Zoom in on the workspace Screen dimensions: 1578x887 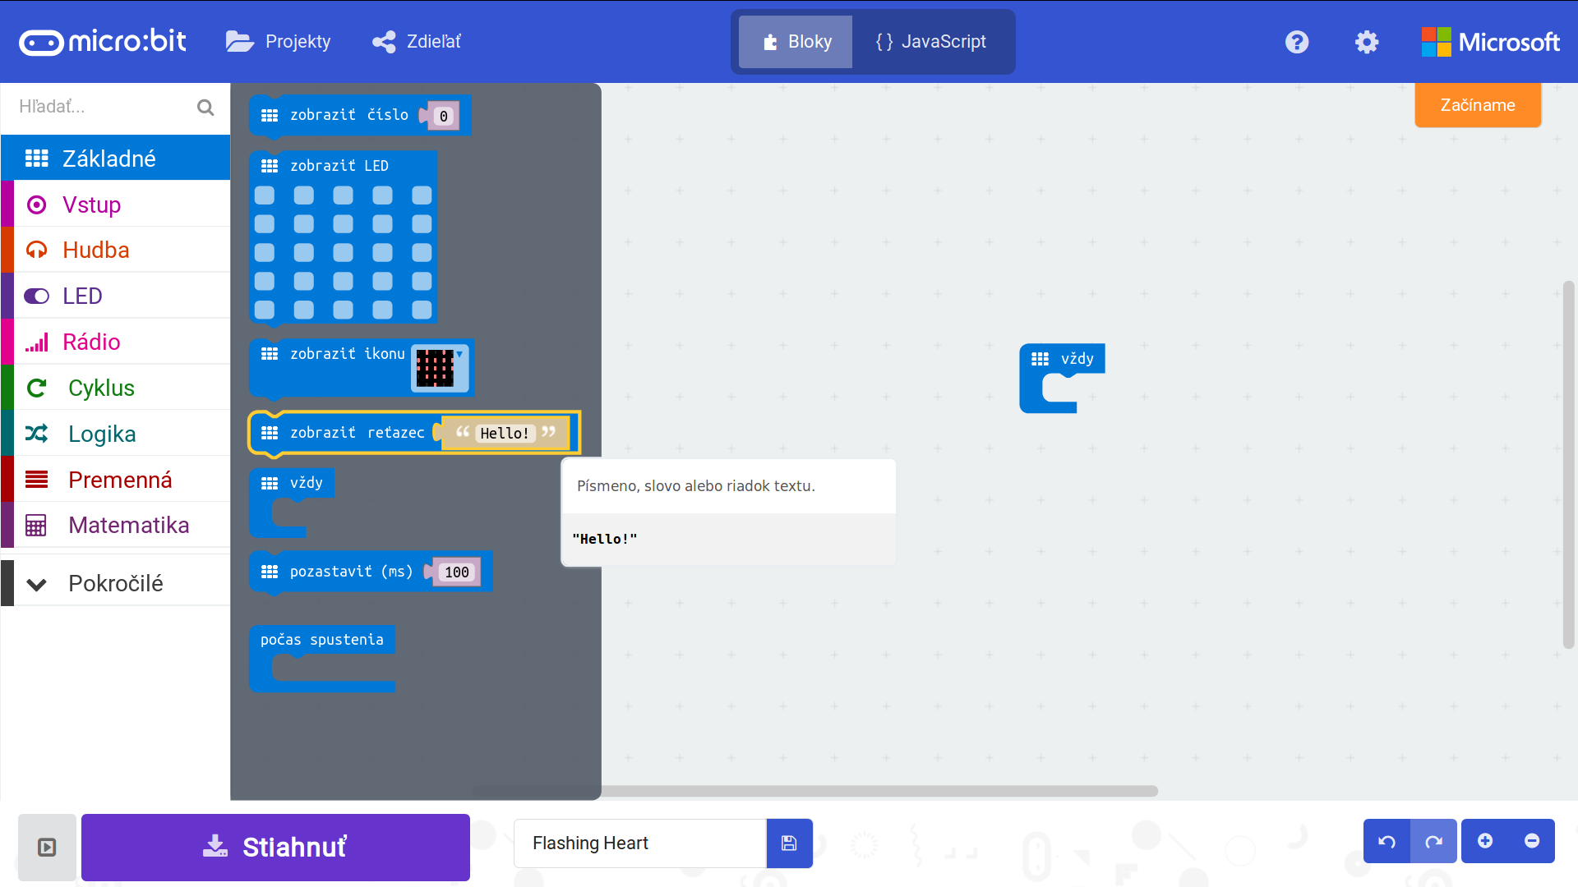[x=1484, y=841]
